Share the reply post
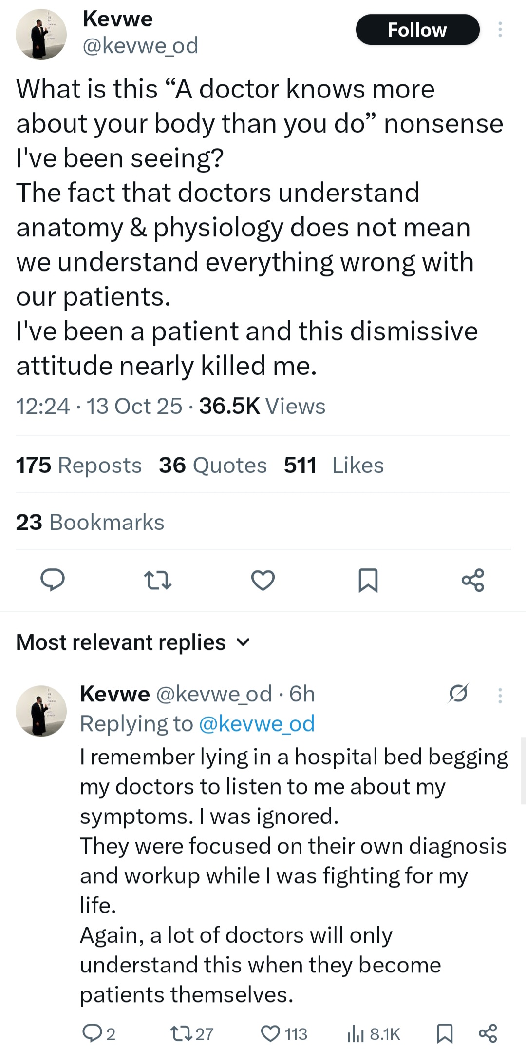 (488, 1033)
